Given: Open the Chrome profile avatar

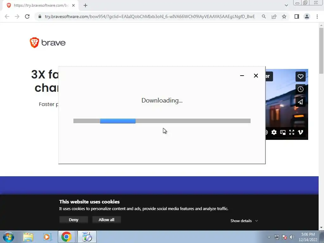Looking at the screenshot, I should pos(307,16).
